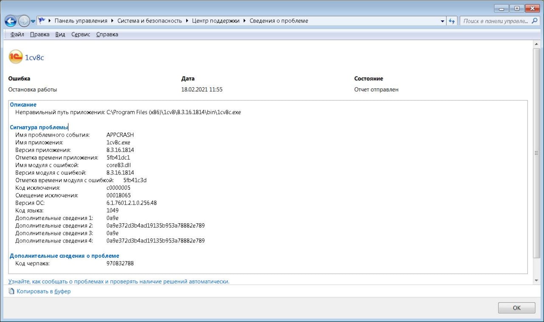Select the hash value of 'Дополнительные сведения 2'

pos(156,225)
